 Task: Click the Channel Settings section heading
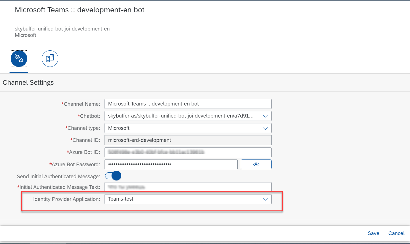click(28, 83)
